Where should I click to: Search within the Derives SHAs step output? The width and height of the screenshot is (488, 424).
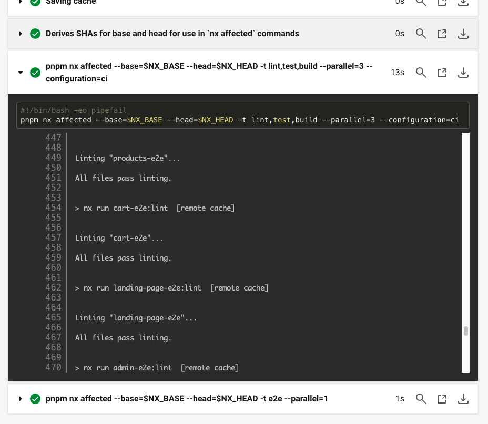pos(421,33)
